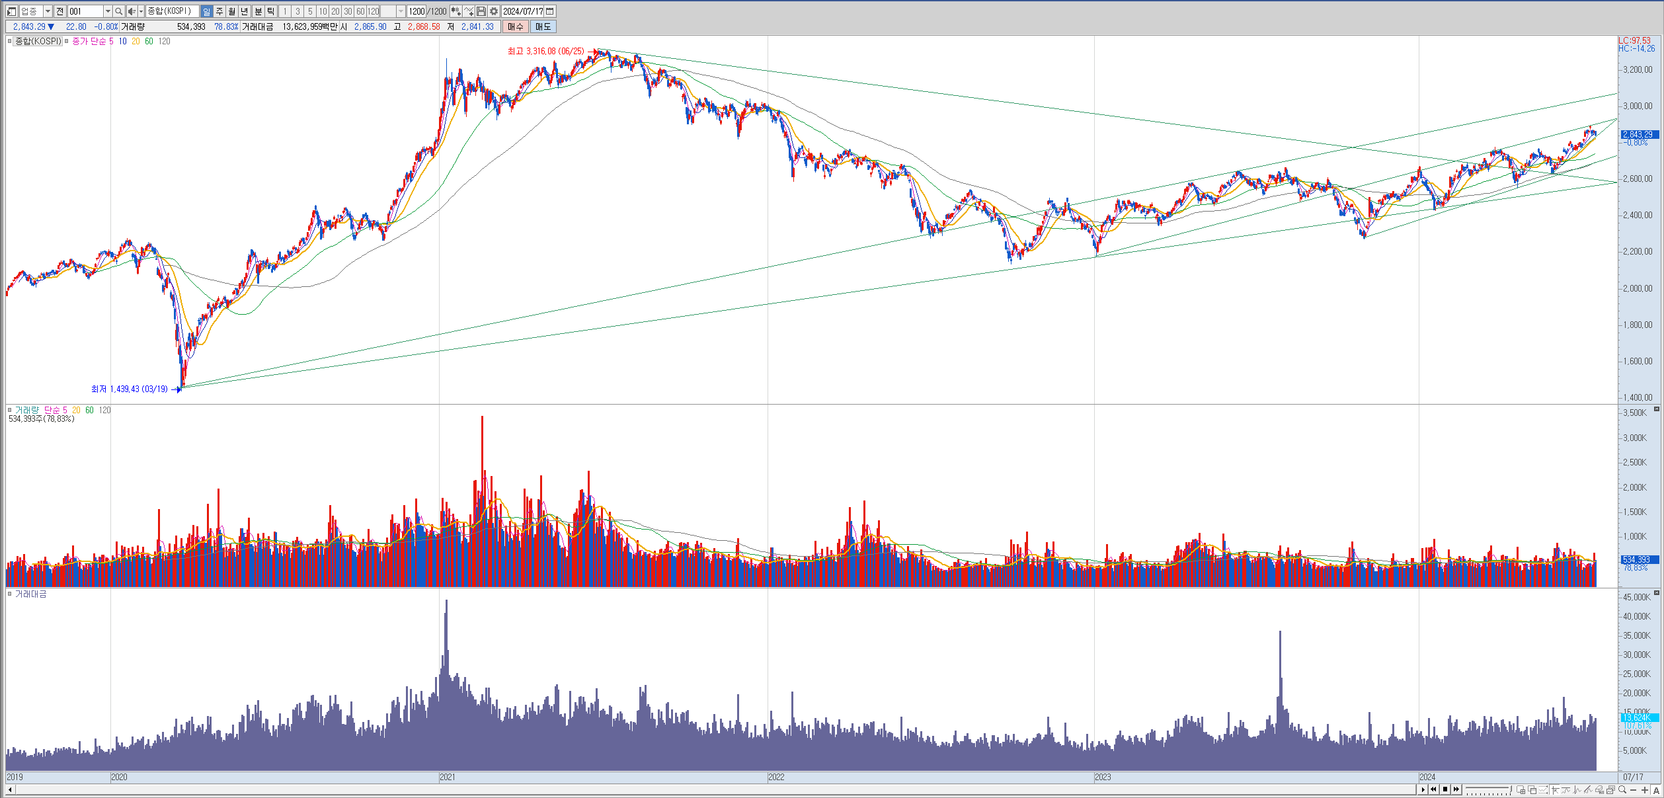Viewport: 1664px width, 798px height.
Task: Click the 종가 단순 moving average label
Action: [x=89, y=41]
